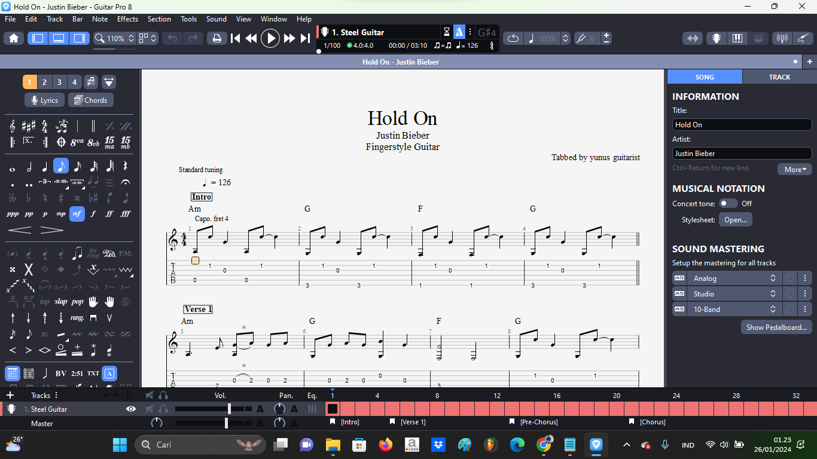Add a sustain pedal Ped. marking

point(109,253)
